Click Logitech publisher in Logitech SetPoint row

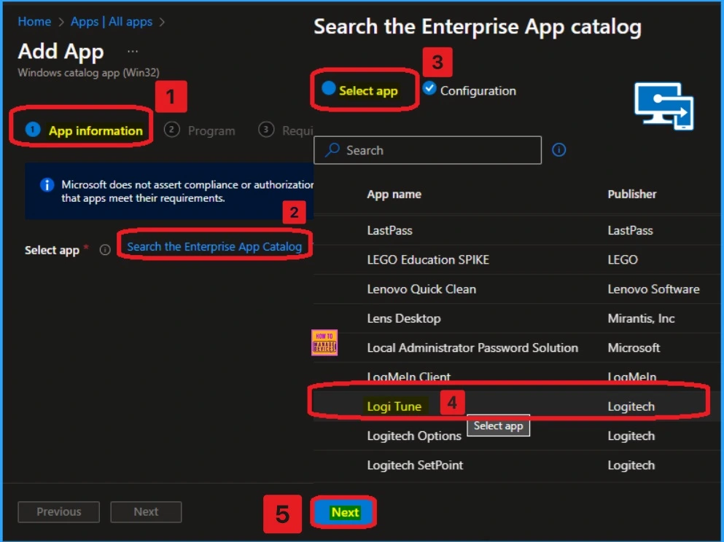(631, 465)
